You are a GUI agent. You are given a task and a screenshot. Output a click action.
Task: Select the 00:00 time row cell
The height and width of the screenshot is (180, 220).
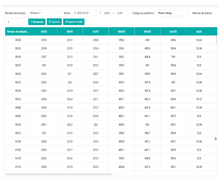point(18,40)
